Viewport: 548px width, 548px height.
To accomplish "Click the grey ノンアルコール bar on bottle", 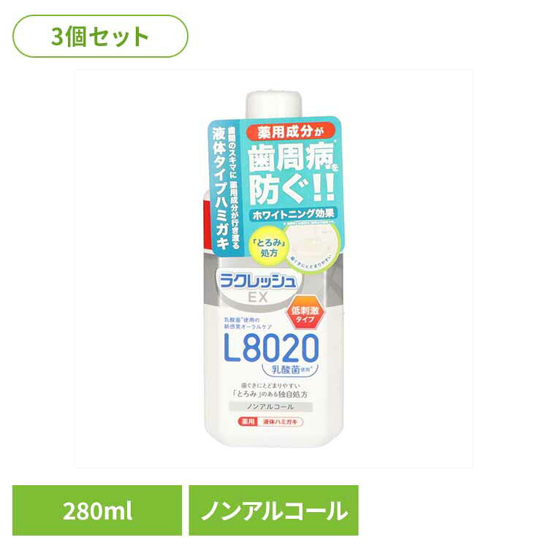I will click(270, 406).
